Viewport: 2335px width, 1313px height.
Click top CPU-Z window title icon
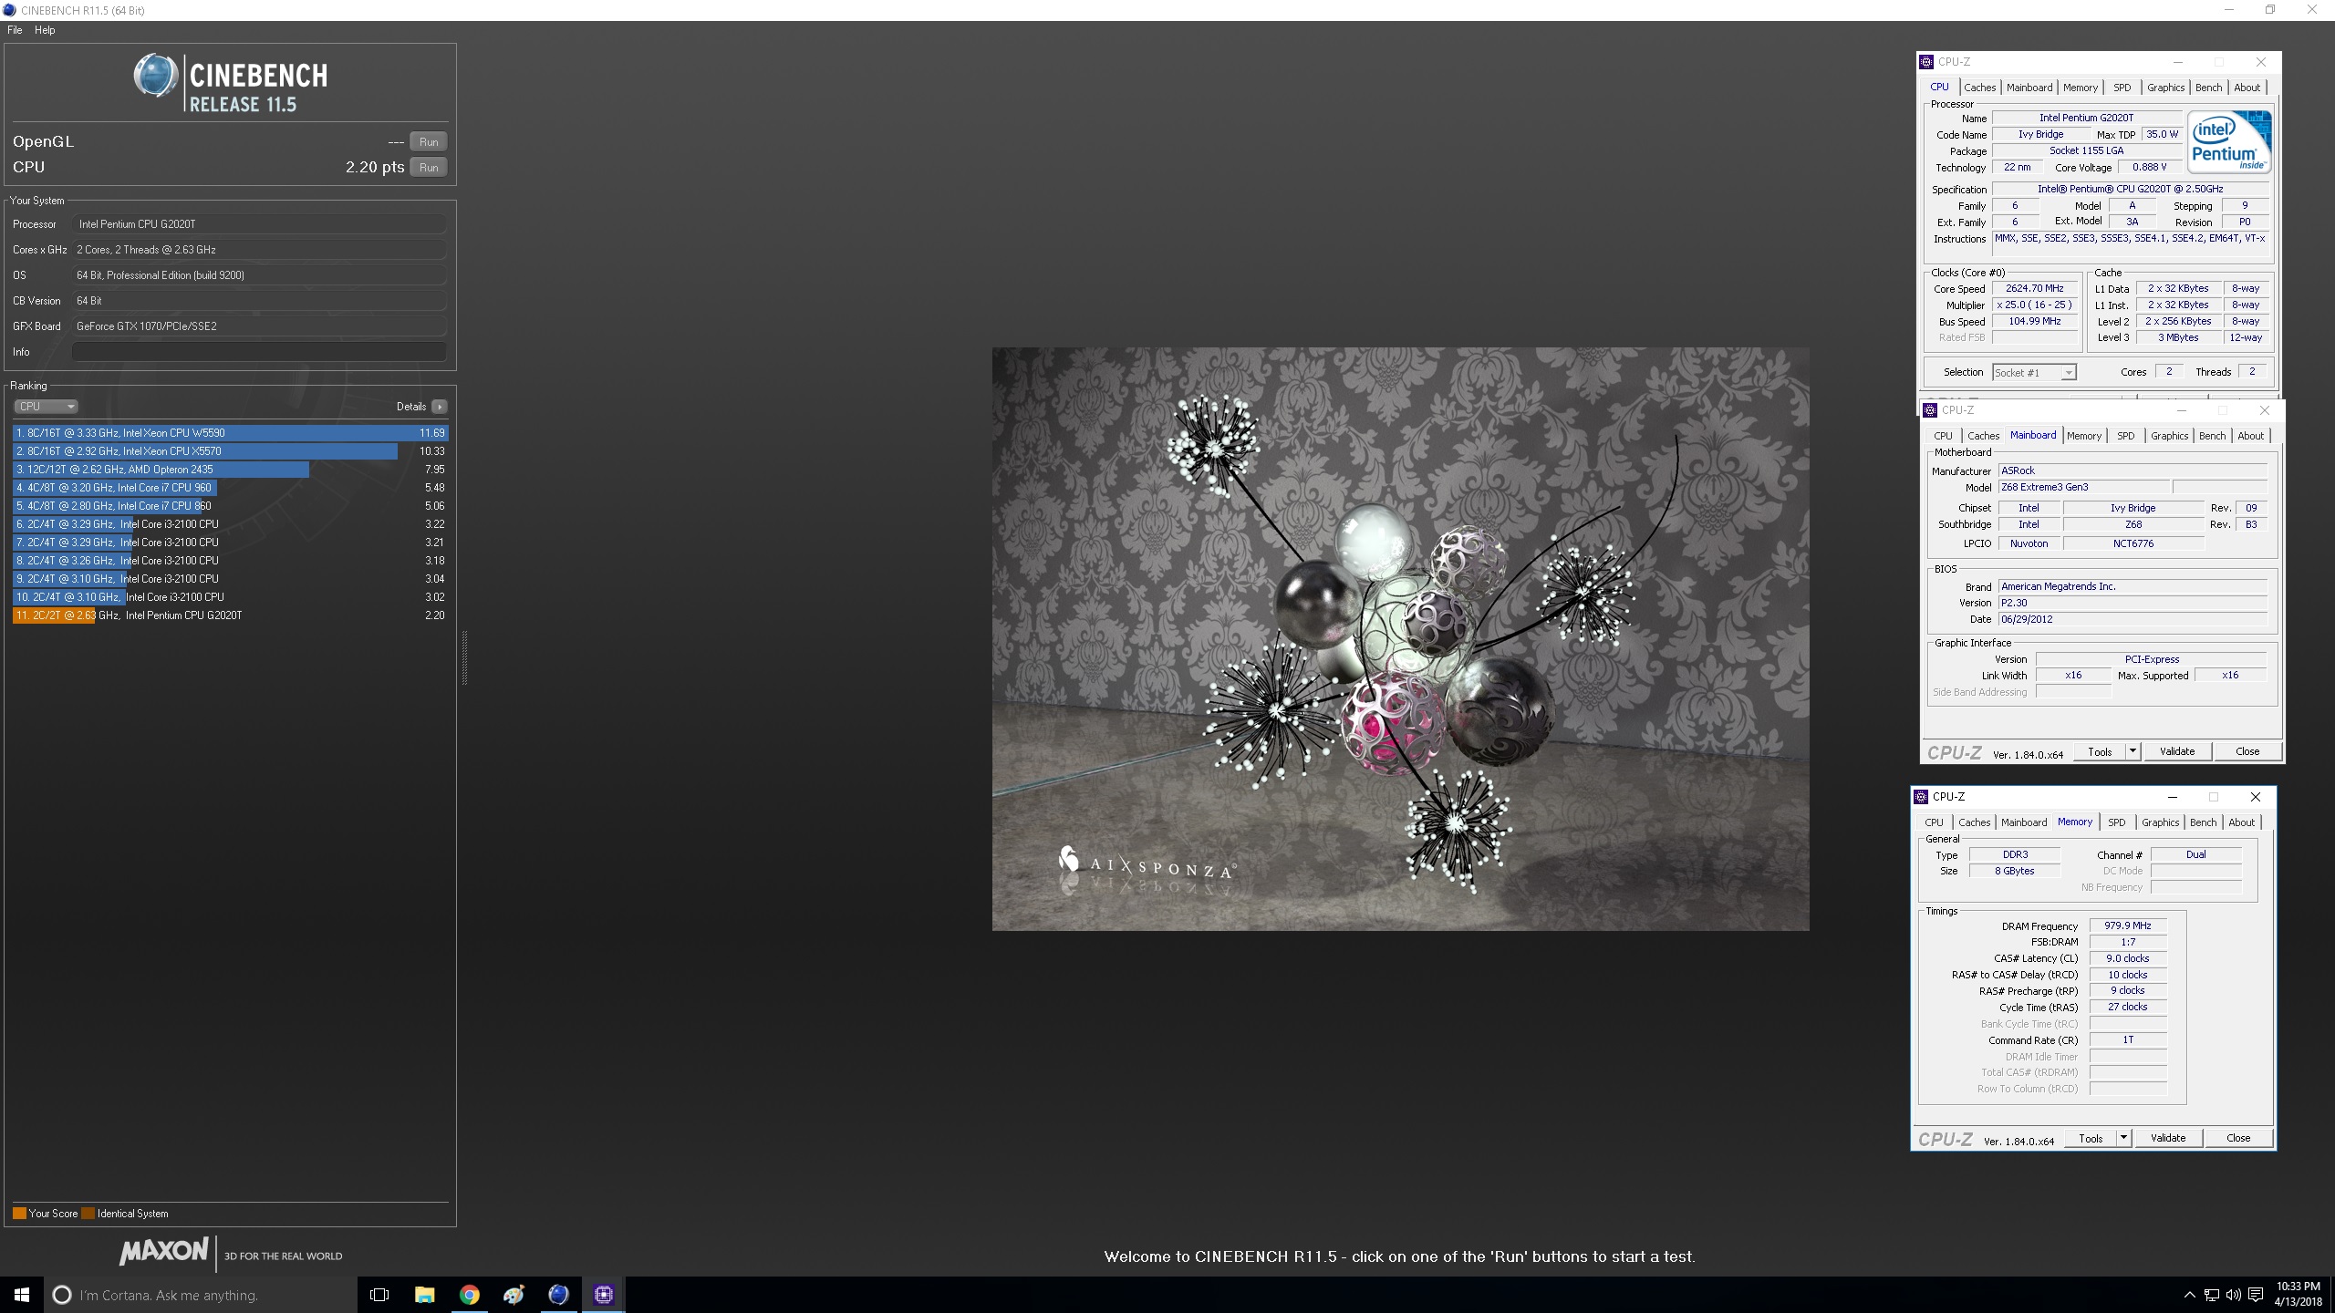click(1926, 62)
